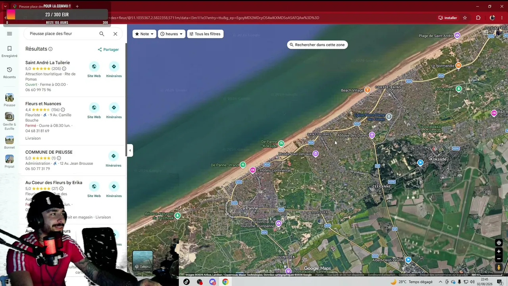Clear the search with the X icon
This screenshot has width=508, height=286.
[115, 34]
